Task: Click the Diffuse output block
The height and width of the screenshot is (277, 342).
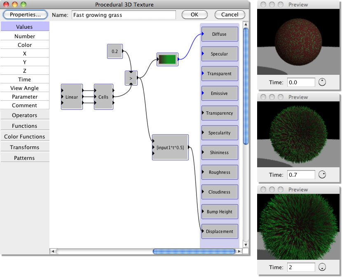Action: pos(220,34)
